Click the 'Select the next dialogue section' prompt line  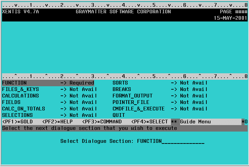[x=124, y=128]
